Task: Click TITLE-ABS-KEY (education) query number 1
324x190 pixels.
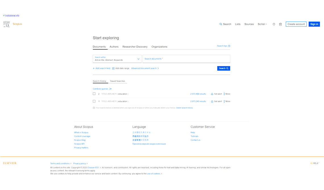Action: pos(115,102)
